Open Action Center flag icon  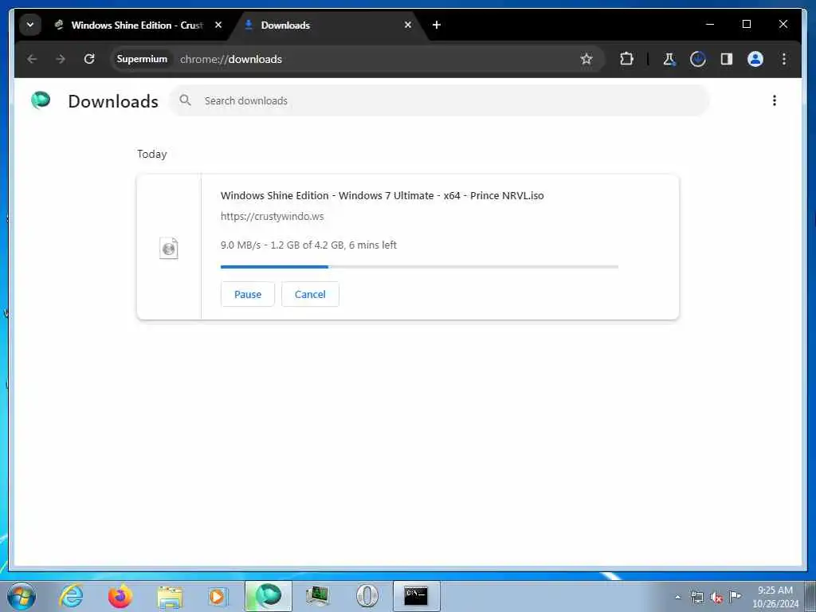point(735,596)
